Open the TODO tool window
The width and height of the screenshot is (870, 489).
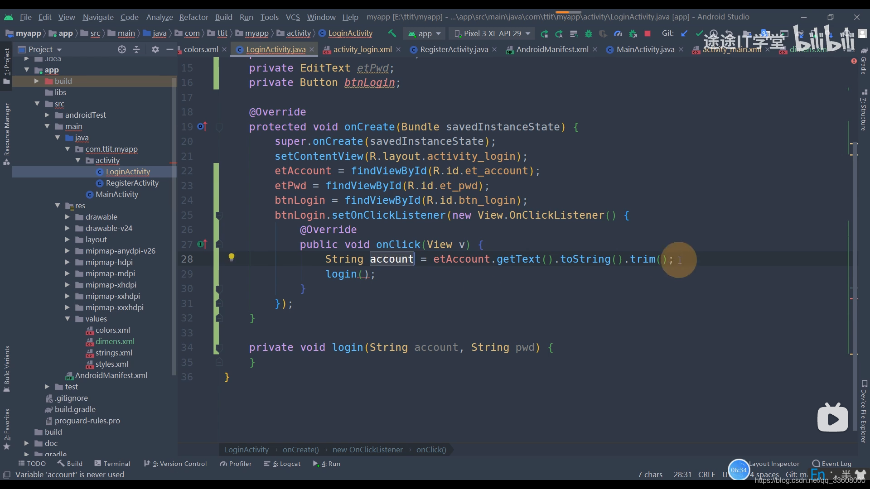32,463
